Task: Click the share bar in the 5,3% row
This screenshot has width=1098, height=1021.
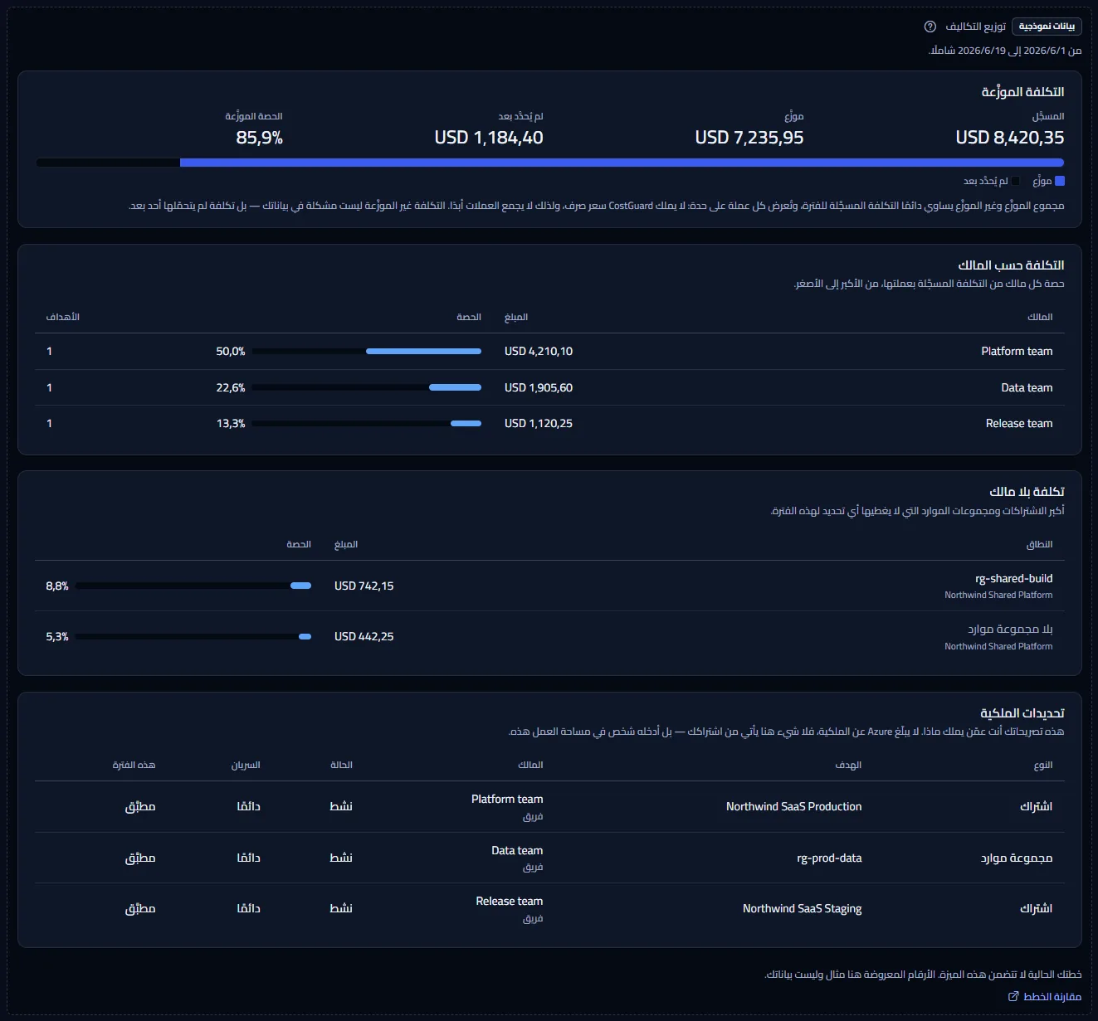Action: click(193, 637)
